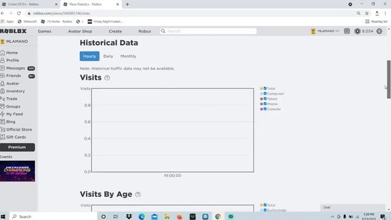Screen dimensions: 391x220
Task: Uncheck Total in Visits By Age
Action: click(x=265, y=205)
